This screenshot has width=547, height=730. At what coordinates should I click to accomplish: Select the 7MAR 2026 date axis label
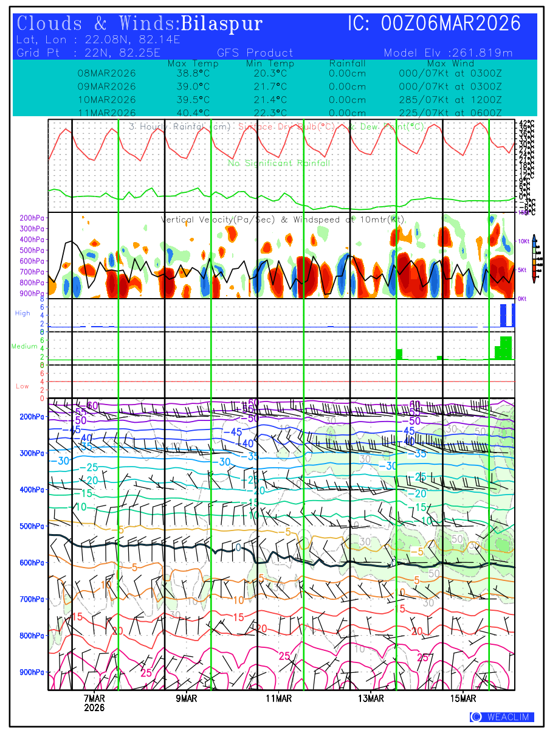(94, 703)
